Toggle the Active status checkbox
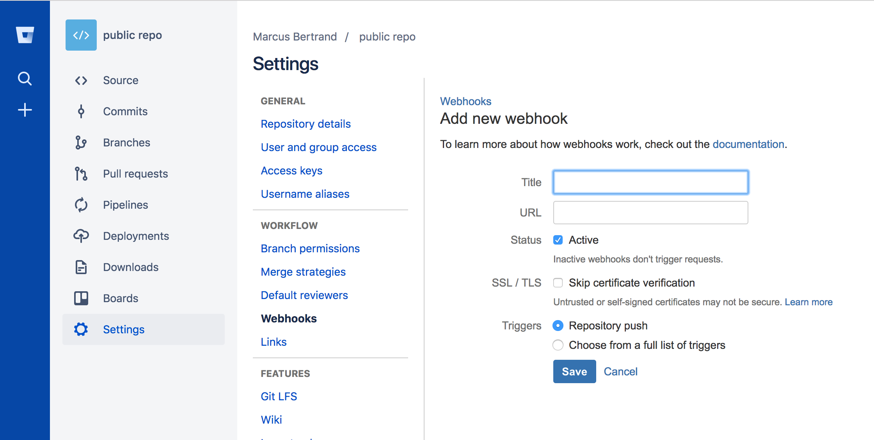This screenshot has width=874, height=440. click(558, 240)
